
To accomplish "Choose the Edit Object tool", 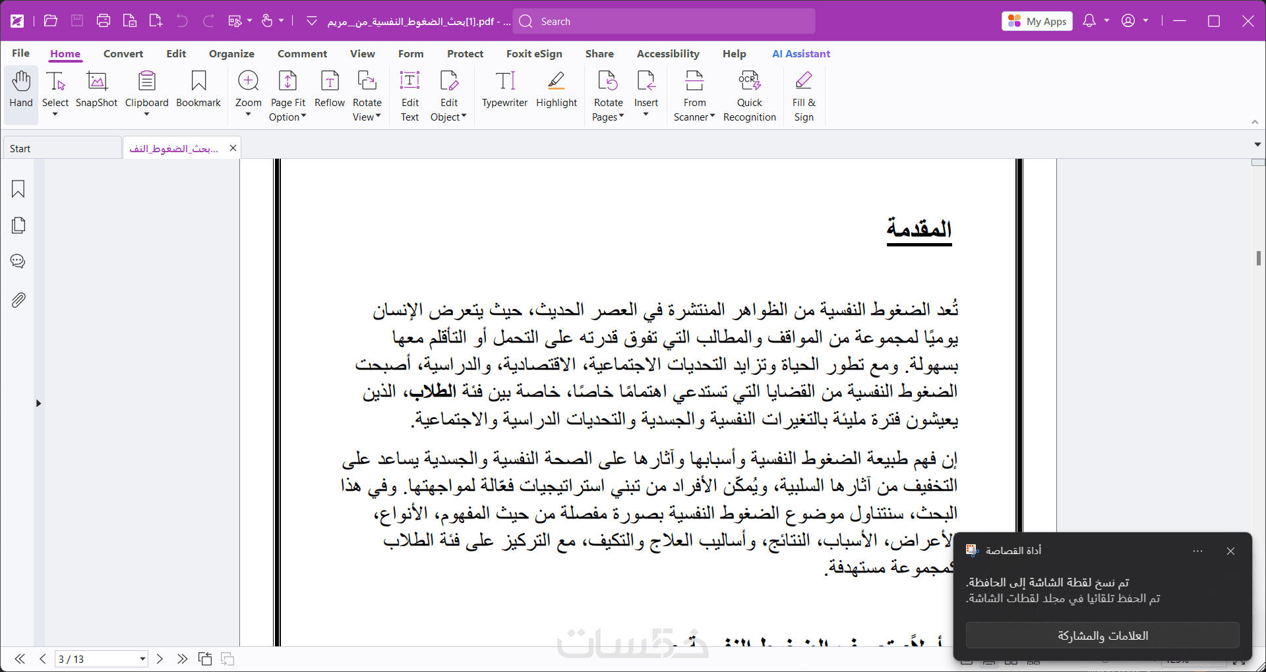I will (449, 96).
